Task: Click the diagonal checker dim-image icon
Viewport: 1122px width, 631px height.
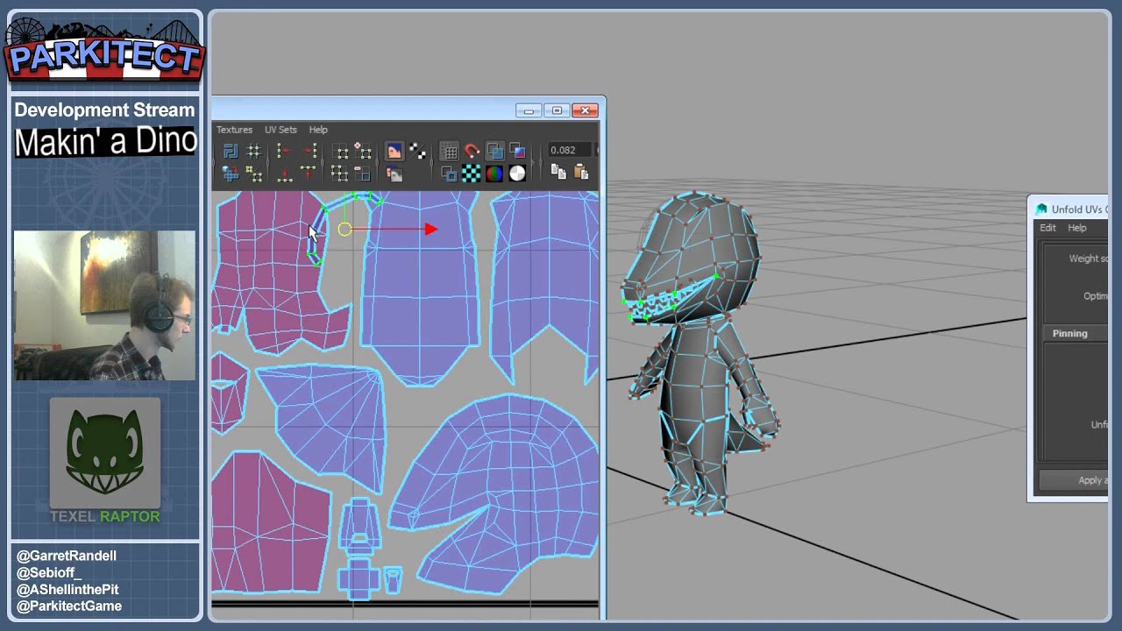Action: point(418,152)
